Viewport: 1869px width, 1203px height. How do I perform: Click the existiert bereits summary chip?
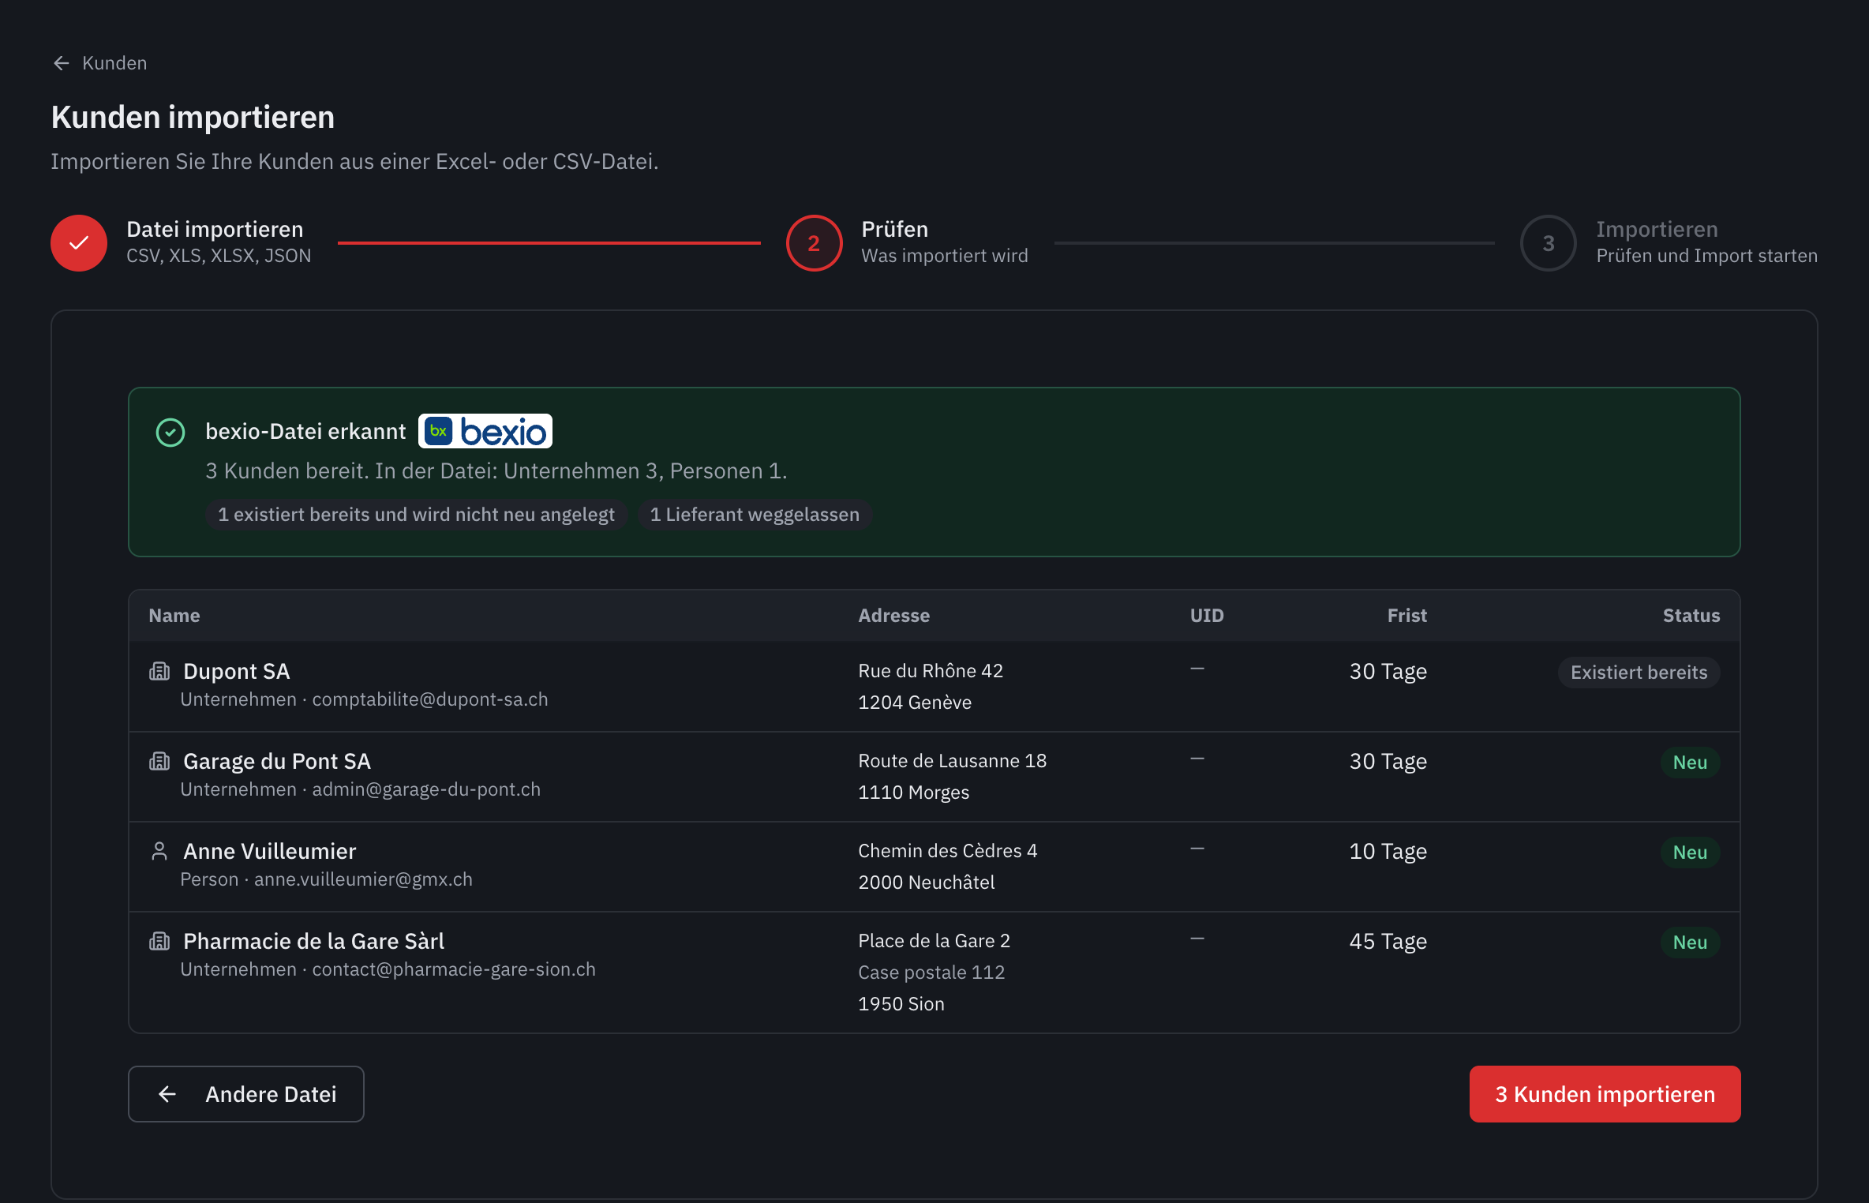pos(416,515)
